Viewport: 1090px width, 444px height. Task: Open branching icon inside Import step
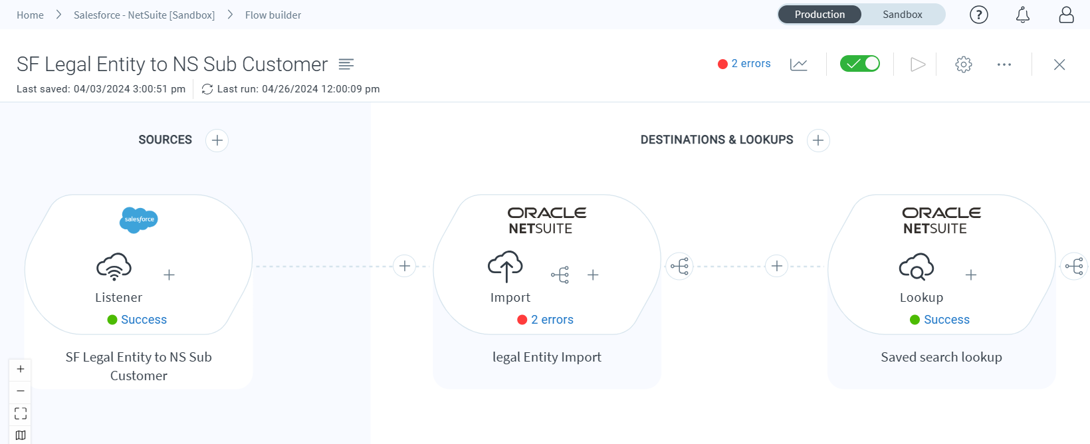point(560,275)
